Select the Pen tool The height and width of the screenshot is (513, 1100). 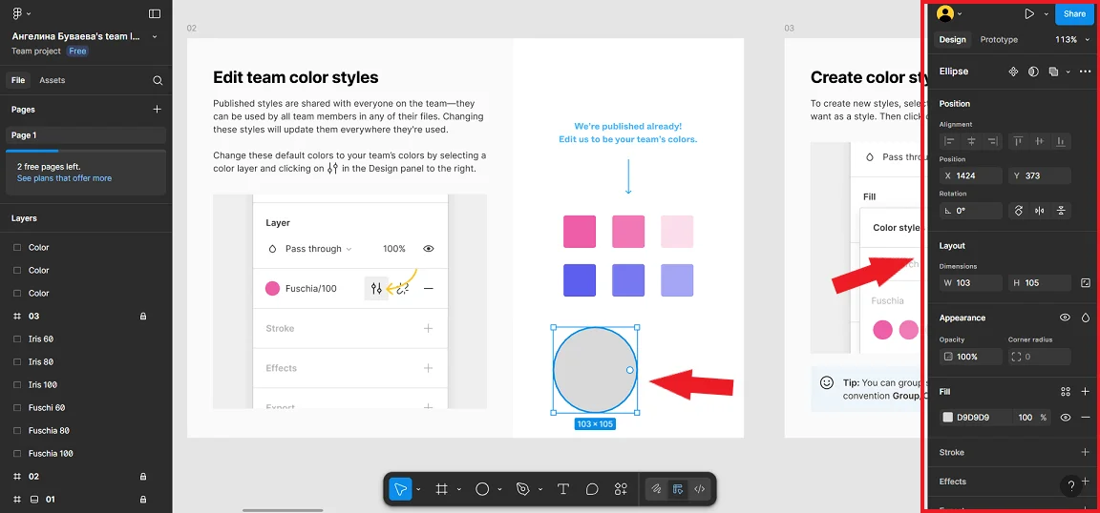pyautogui.click(x=522, y=489)
